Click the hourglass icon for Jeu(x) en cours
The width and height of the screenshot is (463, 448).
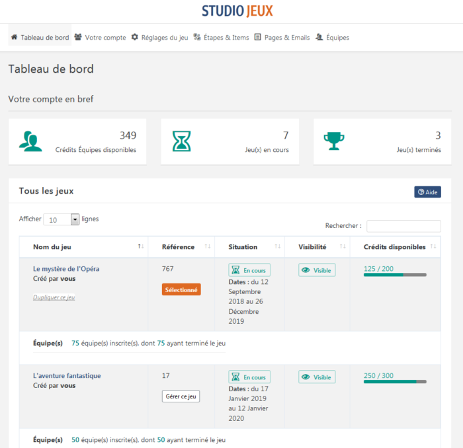pos(181,141)
